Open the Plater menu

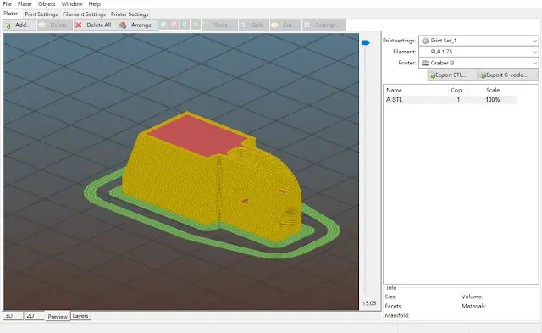(x=25, y=3)
